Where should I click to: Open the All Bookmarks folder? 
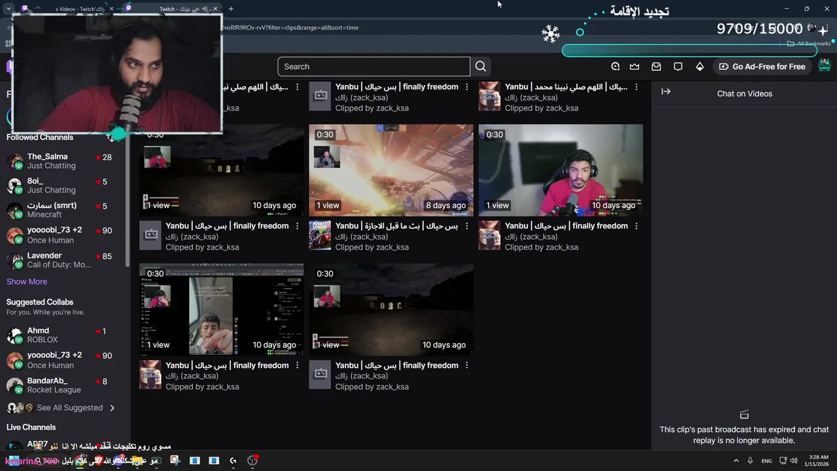click(x=810, y=44)
